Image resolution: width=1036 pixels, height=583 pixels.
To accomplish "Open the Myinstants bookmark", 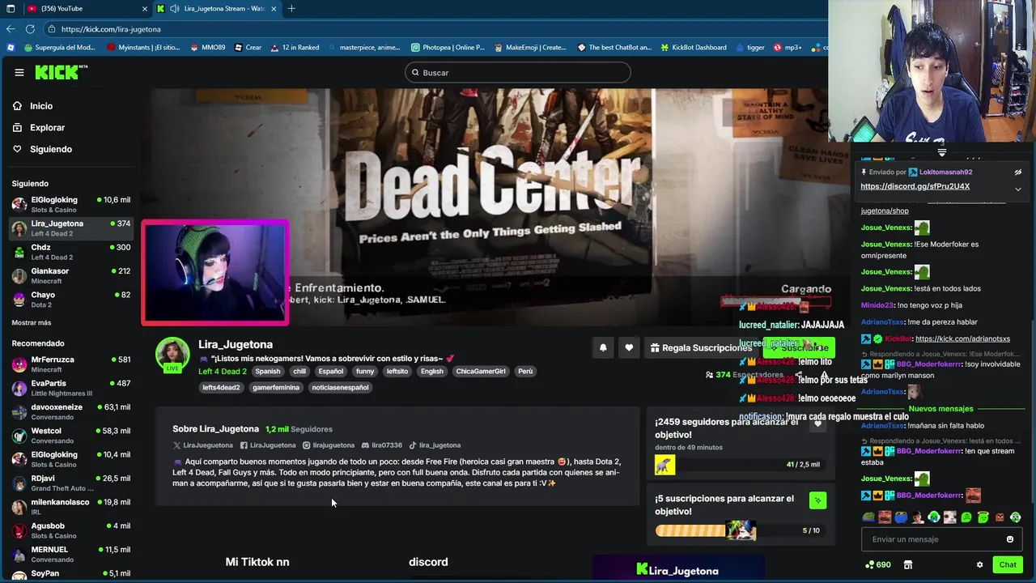I will [x=143, y=48].
